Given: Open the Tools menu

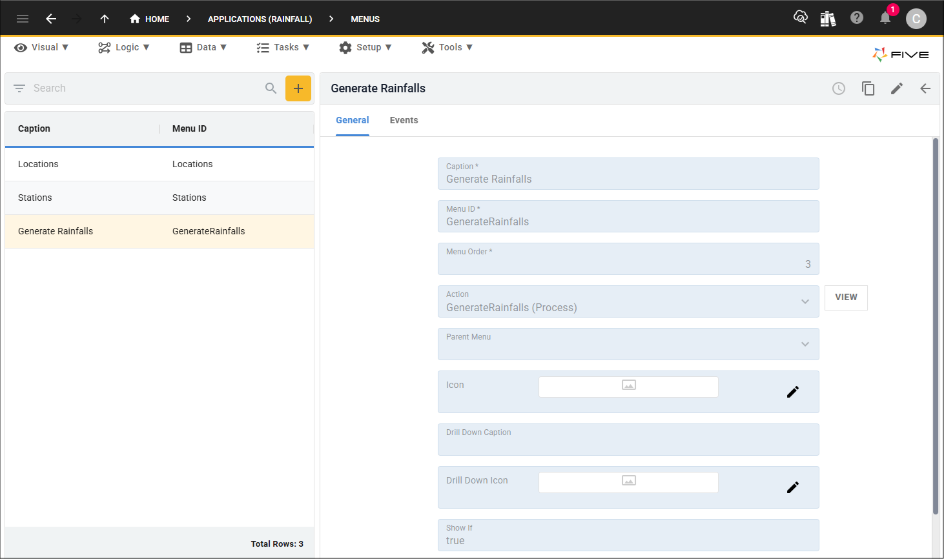Looking at the screenshot, I should pyautogui.click(x=447, y=47).
